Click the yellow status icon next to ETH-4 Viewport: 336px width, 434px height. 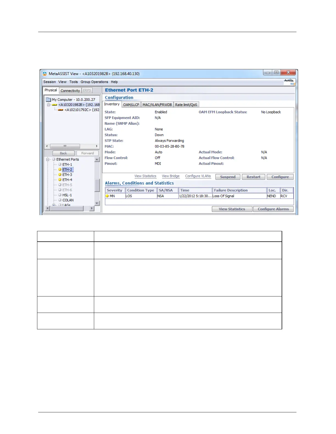click(60, 180)
